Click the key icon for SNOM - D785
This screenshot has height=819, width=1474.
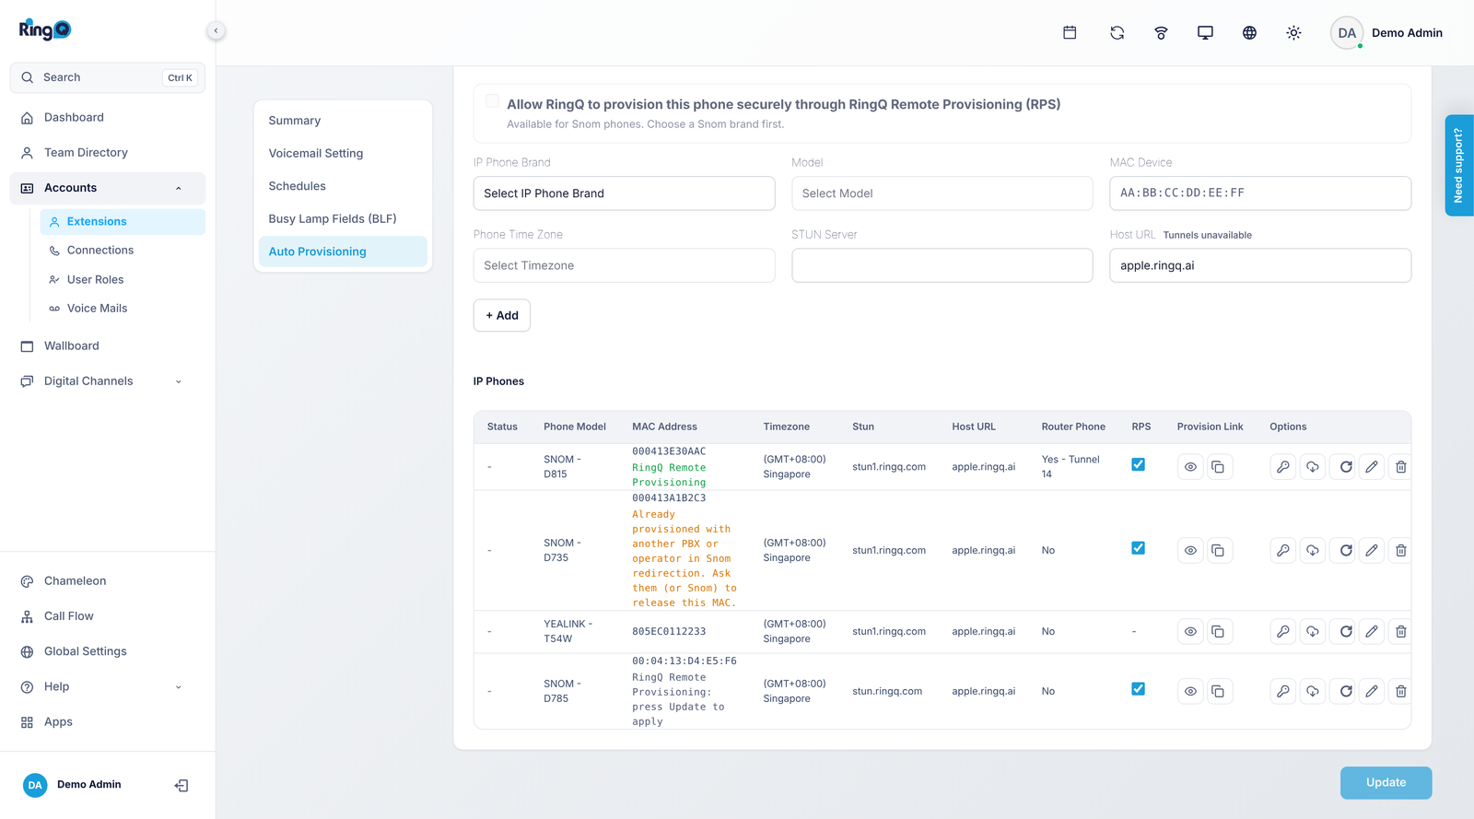tap(1283, 692)
